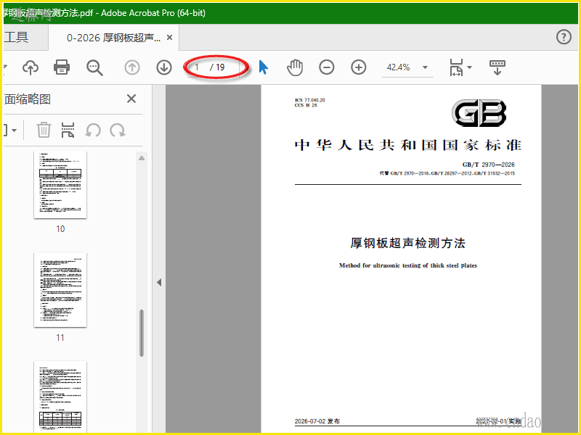Viewport: 581px width, 435px height.
Task: Click the 中华人民共和国国家标准 heading
Action: point(408,145)
